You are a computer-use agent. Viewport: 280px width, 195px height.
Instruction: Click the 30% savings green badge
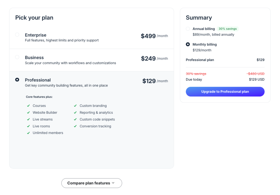pos(227,29)
